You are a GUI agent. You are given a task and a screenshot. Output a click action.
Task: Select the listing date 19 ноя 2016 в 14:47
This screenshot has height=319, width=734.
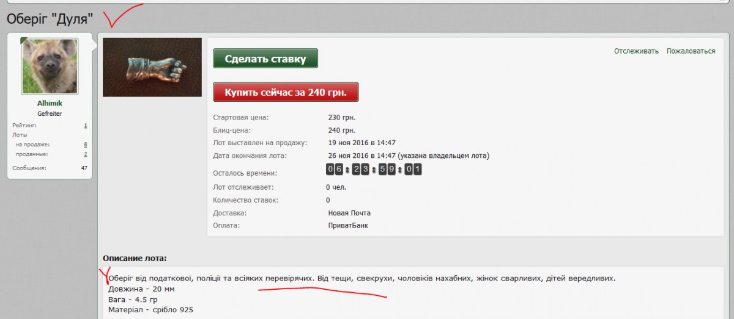(362, 143)
